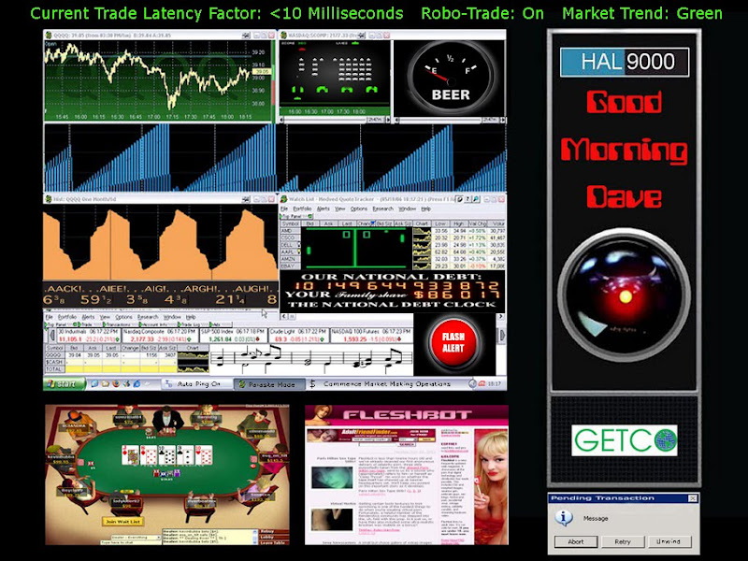Image resolution: width=748 pixels, height=561 pixels.
Task: Open Options menu in lower quote window
Action: tap(123, 317)
